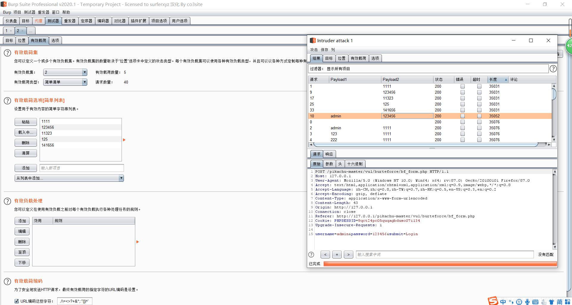The width and height of the screenshot is (572, 305).
Task: Toggle timeout checkbox for request 0
Action: 479,122
